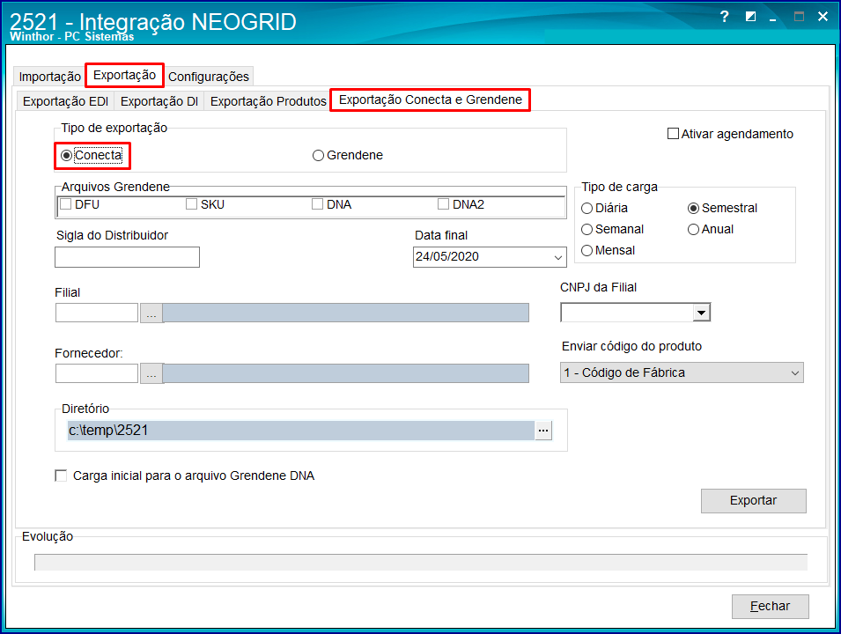Open Fornecedor lookup ellipsis button
Image resolution: width=841 pixels, height=634 pixels.
coord(151,373)
